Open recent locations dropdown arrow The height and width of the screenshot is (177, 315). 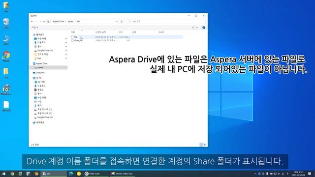point(40,22)
